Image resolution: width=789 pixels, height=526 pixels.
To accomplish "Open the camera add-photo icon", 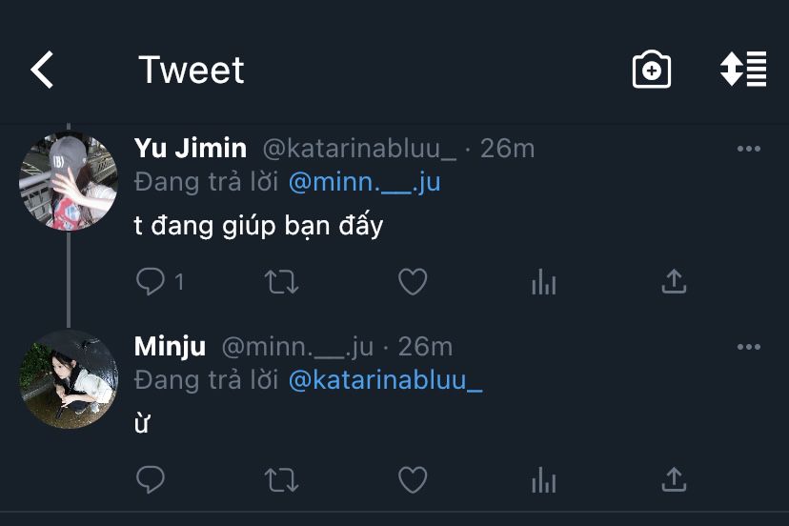I will point(652,71).
